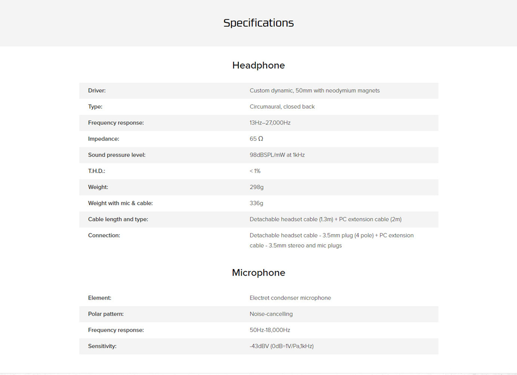The image size is (517, 375).
Task: Click the 'Circumaural, closed back' type value
Action: [x=282, y=107]
